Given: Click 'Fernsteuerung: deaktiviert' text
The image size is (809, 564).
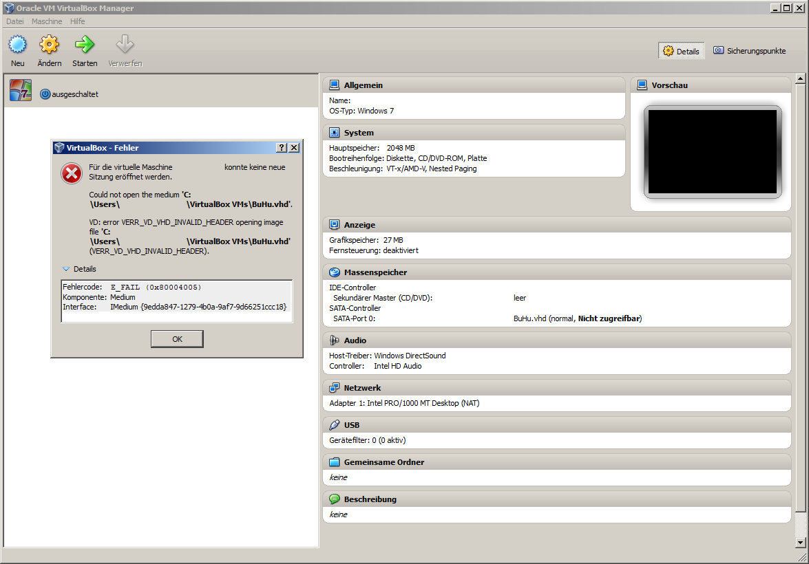Looking at the screenshot, I should click(374, 250).
